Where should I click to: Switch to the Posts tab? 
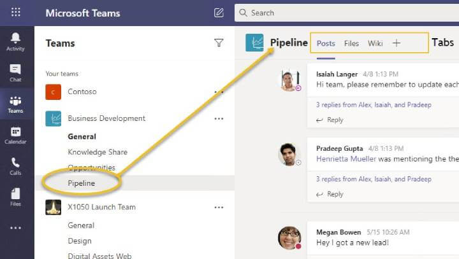pyautogui.click(x=326, y=43)
